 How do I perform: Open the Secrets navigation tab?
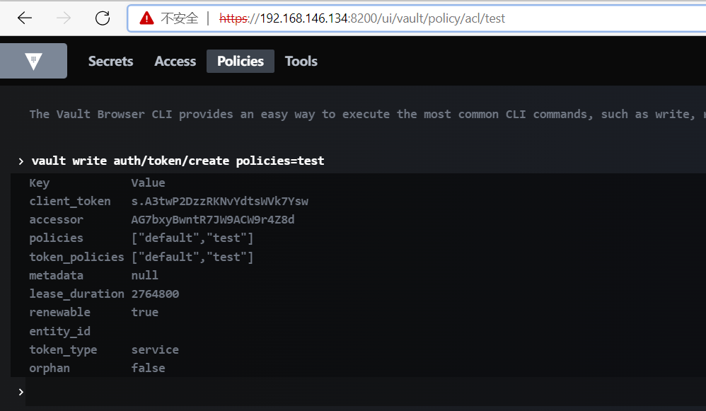click(x=110, y=62)
